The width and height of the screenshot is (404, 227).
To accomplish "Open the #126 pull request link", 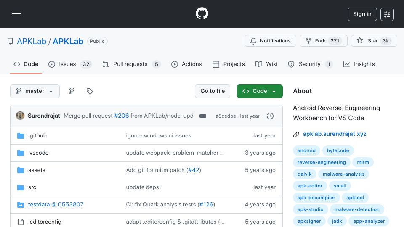I will pos(206,205).
